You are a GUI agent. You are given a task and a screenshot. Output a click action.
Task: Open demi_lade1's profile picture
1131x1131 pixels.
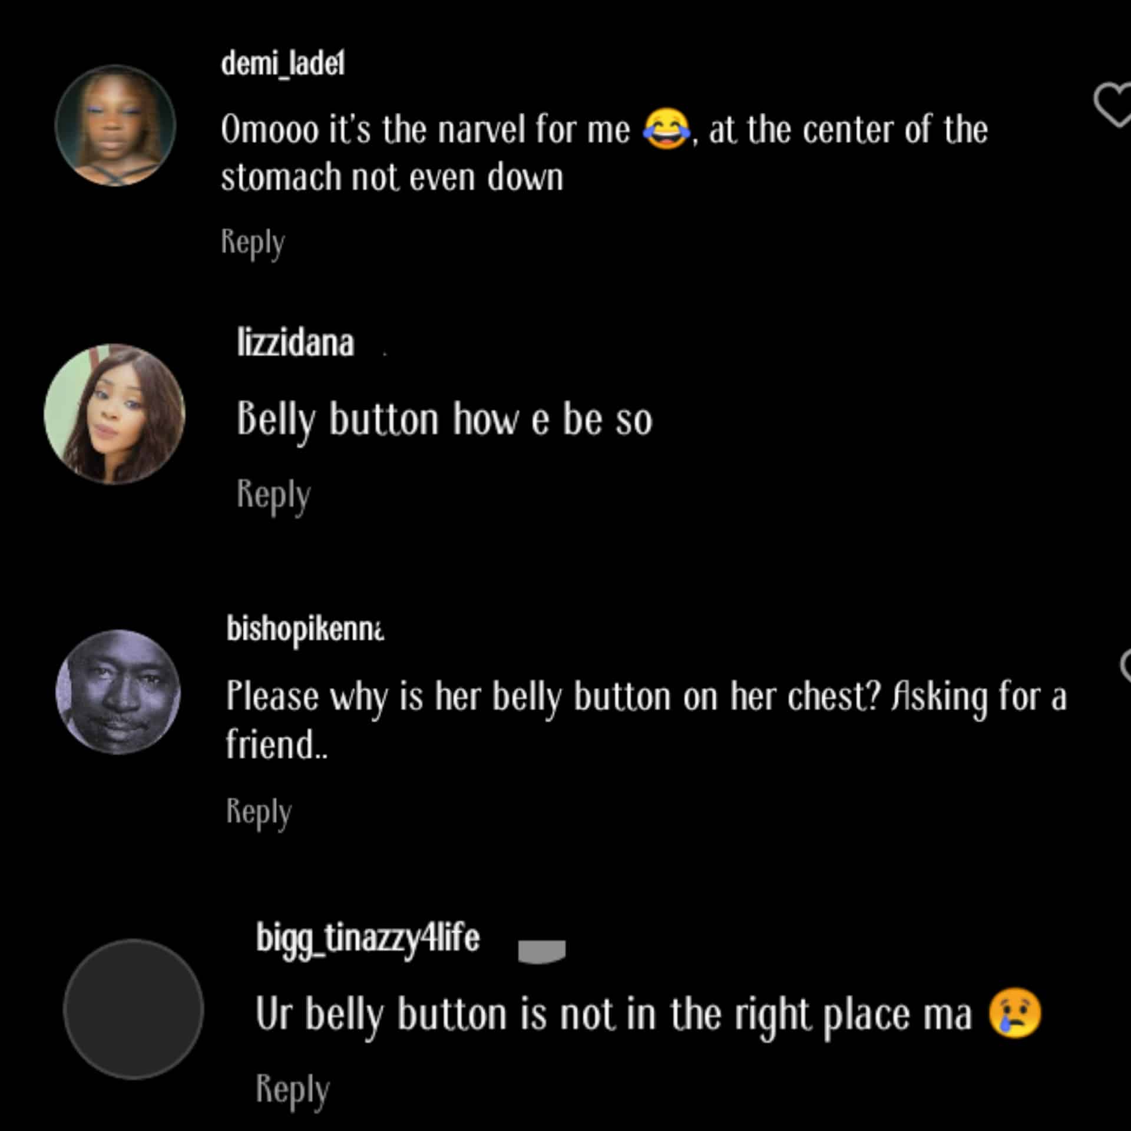click(x=115, y=125)
